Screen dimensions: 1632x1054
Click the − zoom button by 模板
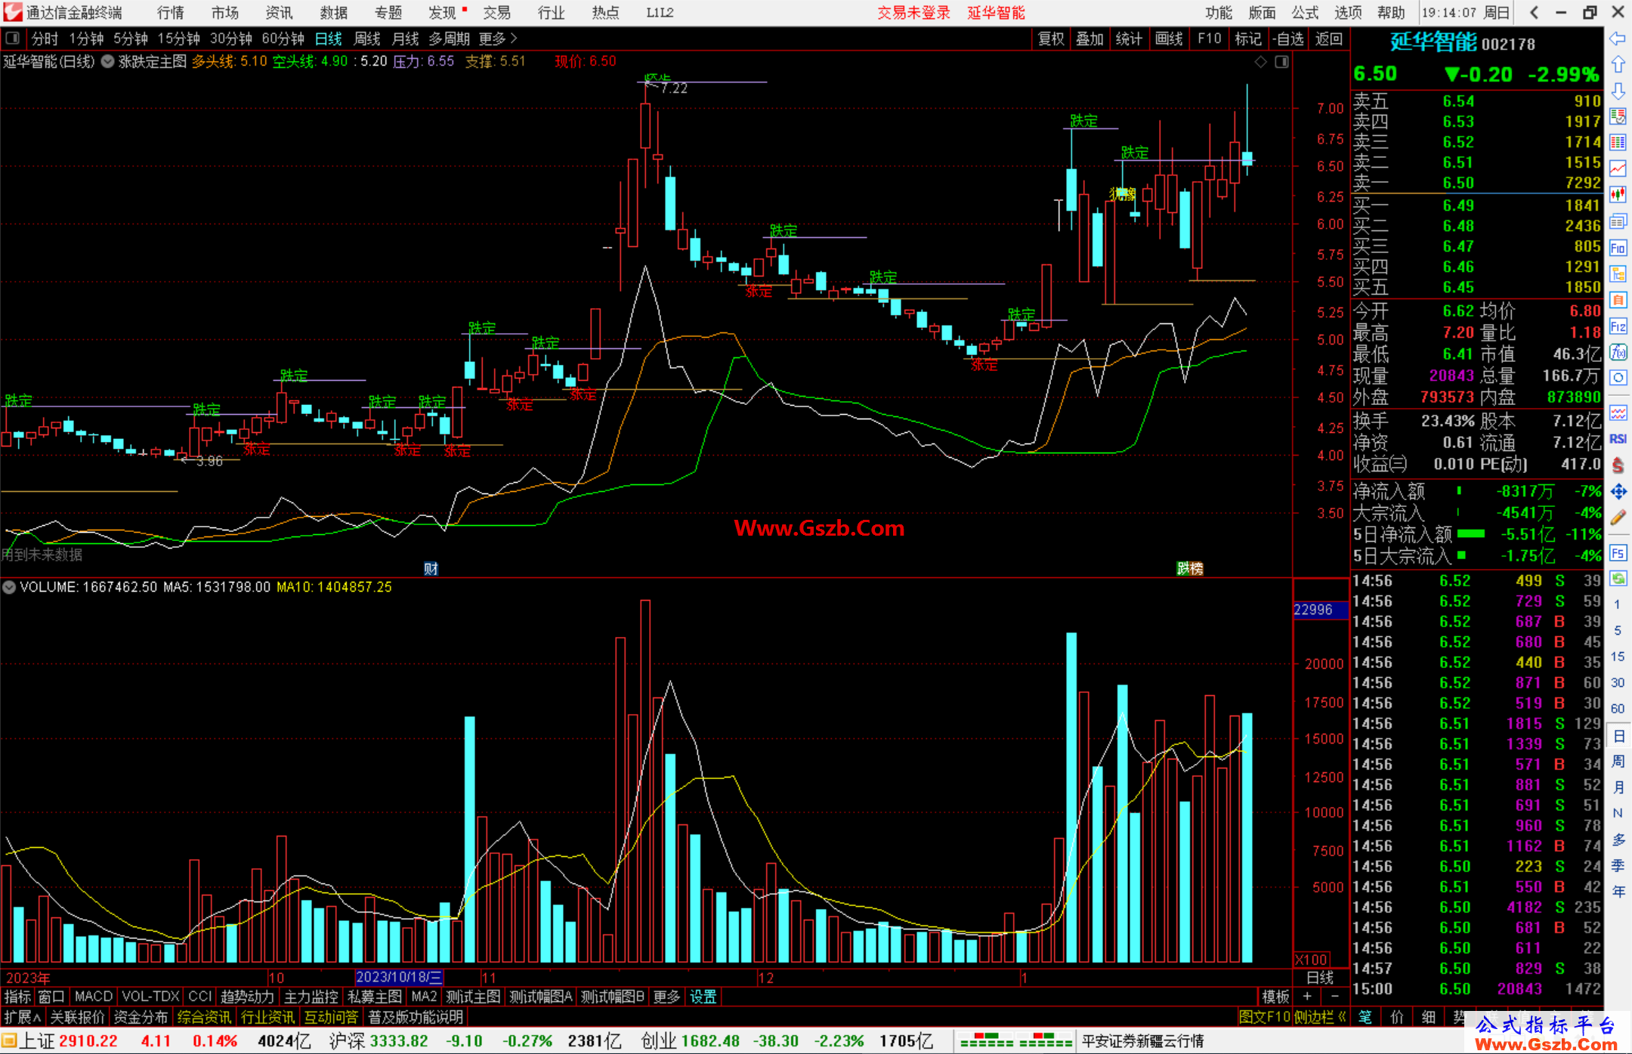coord(1334,997)
